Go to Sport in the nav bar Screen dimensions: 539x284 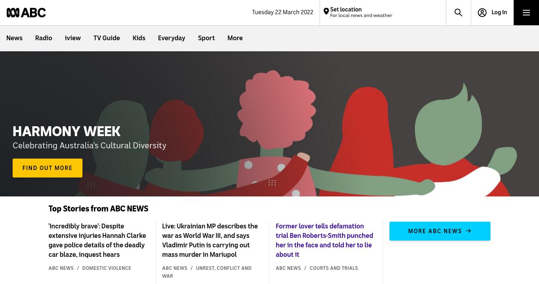(x=206, y=38)
